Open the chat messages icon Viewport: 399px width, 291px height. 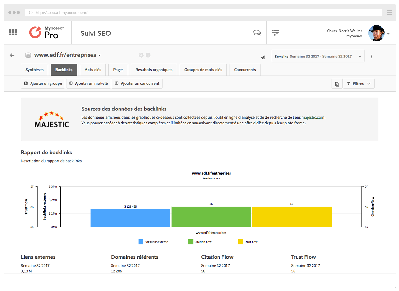tap(257, 33)
